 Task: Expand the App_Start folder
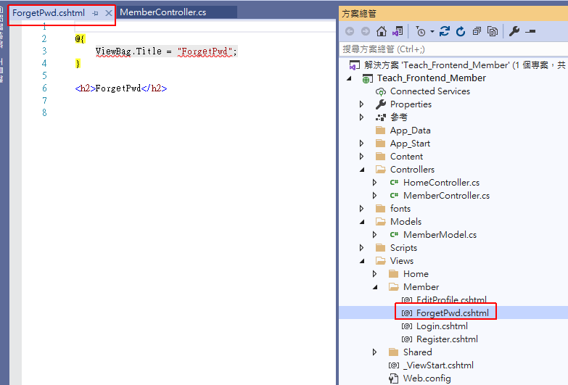[362, 144]
